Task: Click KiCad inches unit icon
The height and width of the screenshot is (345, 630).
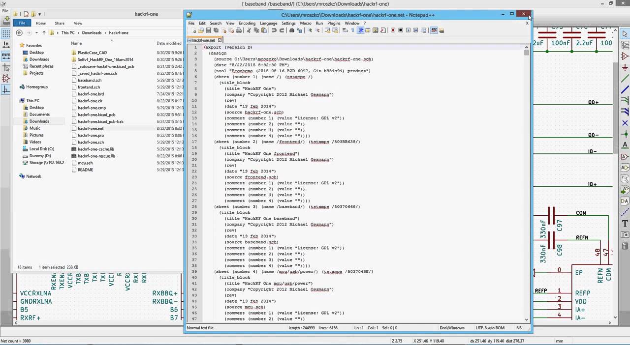Action: (x=6, y=44)
